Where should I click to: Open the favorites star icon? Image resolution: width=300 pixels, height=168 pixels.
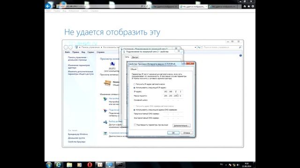(249, 6)
